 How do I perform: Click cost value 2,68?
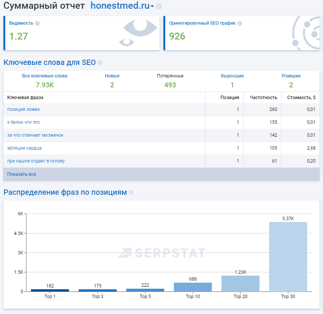(x=311, y=148)
